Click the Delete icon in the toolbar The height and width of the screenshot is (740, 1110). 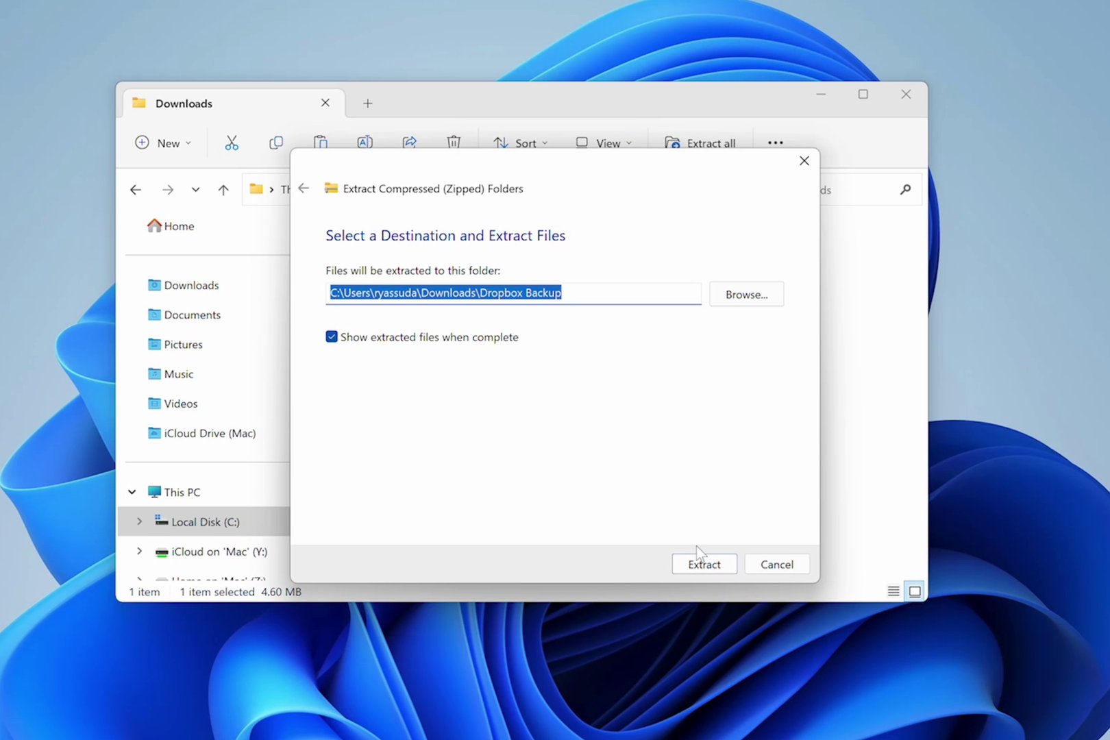coord(454,143)
